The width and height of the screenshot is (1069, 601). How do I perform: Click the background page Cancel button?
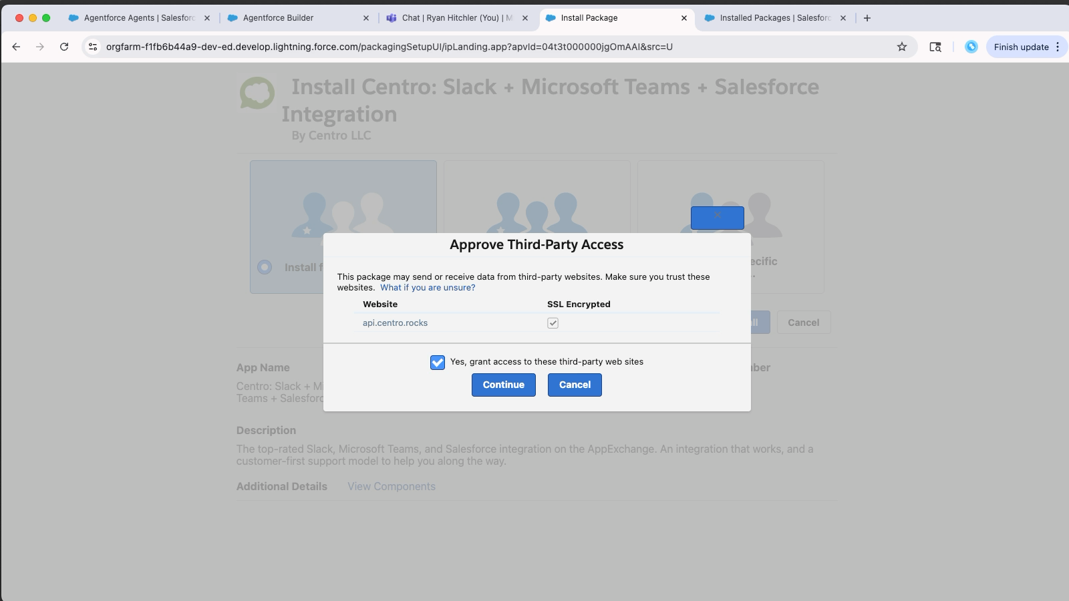803,323
